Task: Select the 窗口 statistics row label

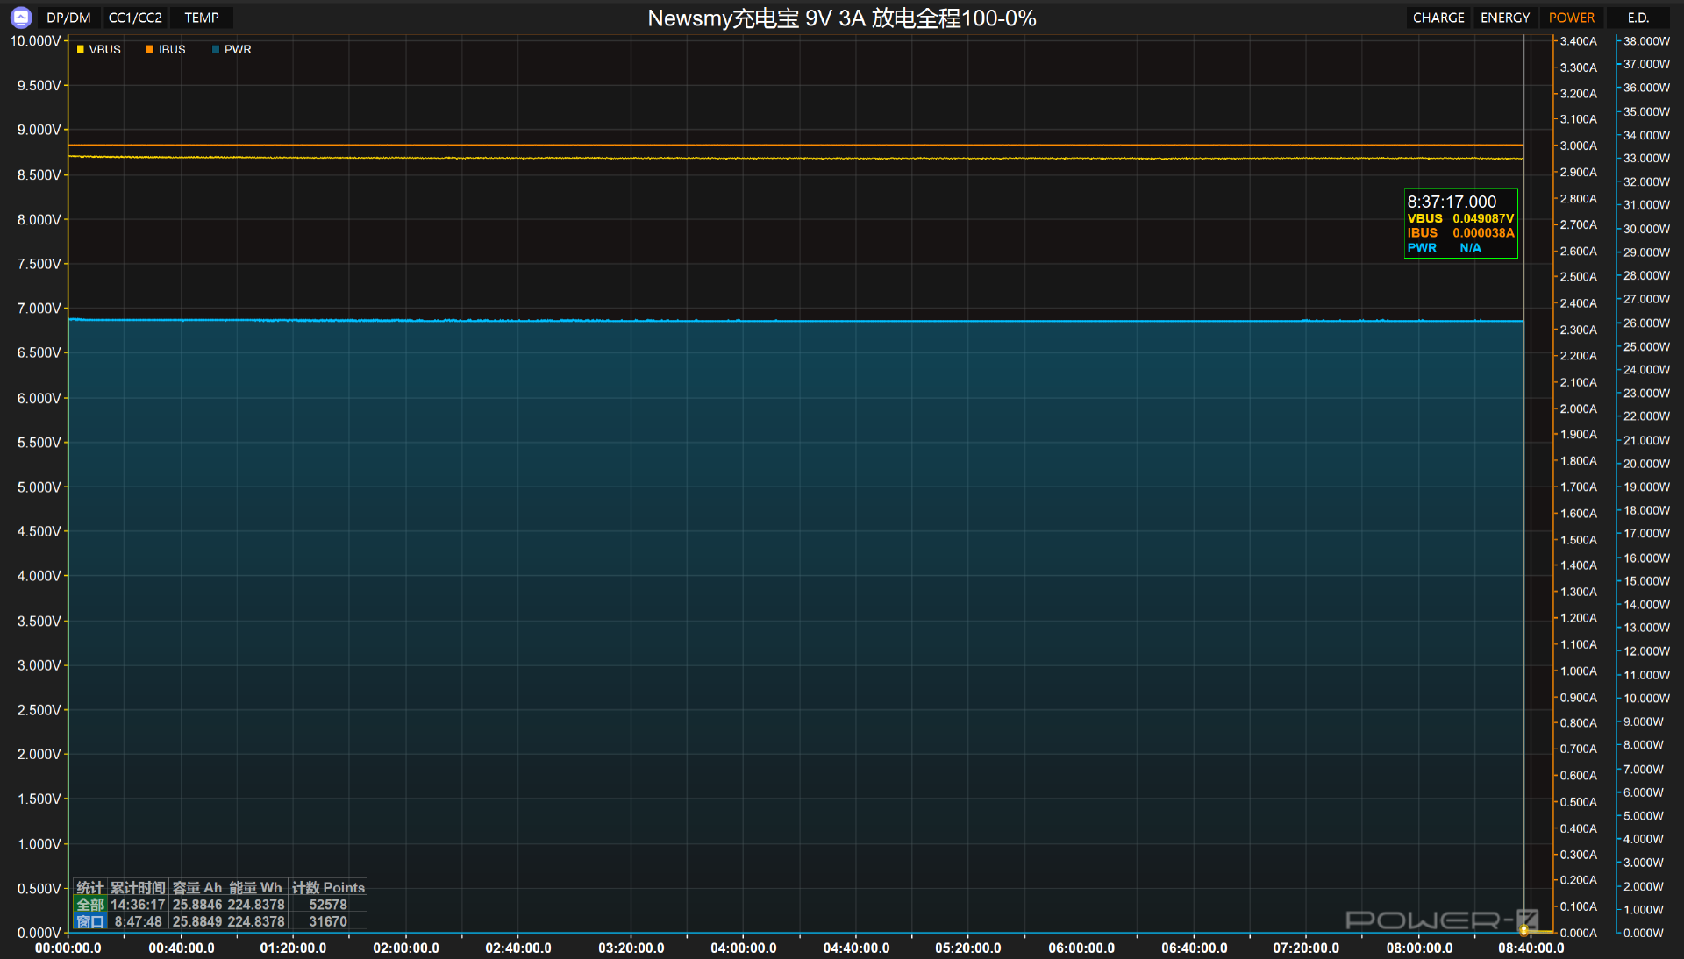Action: 90,921
